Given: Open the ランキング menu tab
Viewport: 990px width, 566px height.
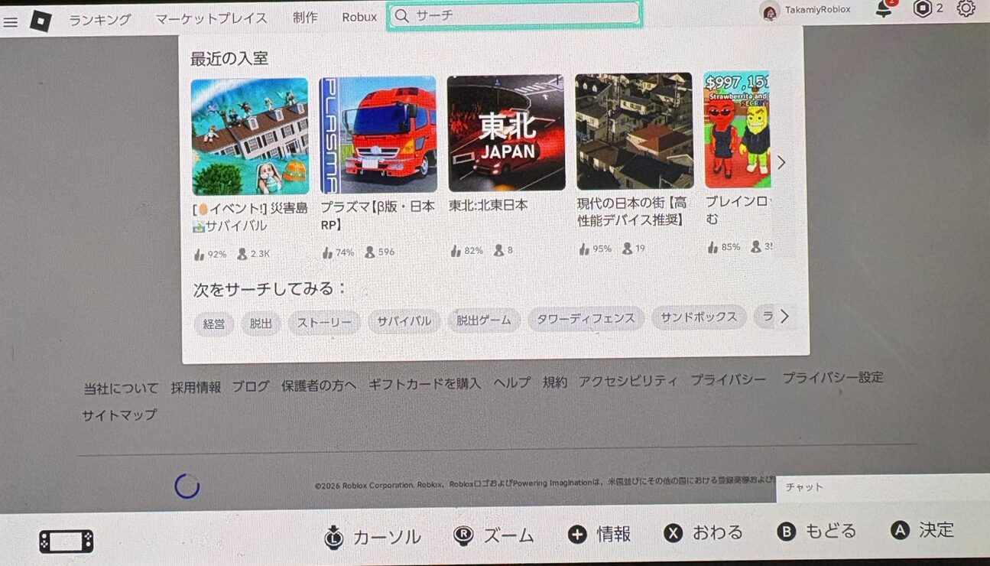Looking at the screenshot, I should (x=100, y=19).
